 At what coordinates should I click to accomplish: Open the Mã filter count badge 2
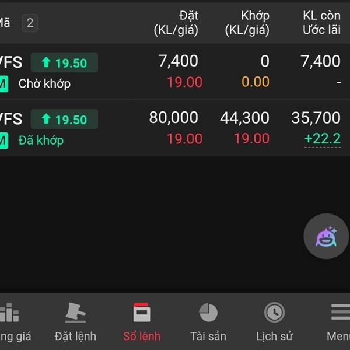point(30,23)
